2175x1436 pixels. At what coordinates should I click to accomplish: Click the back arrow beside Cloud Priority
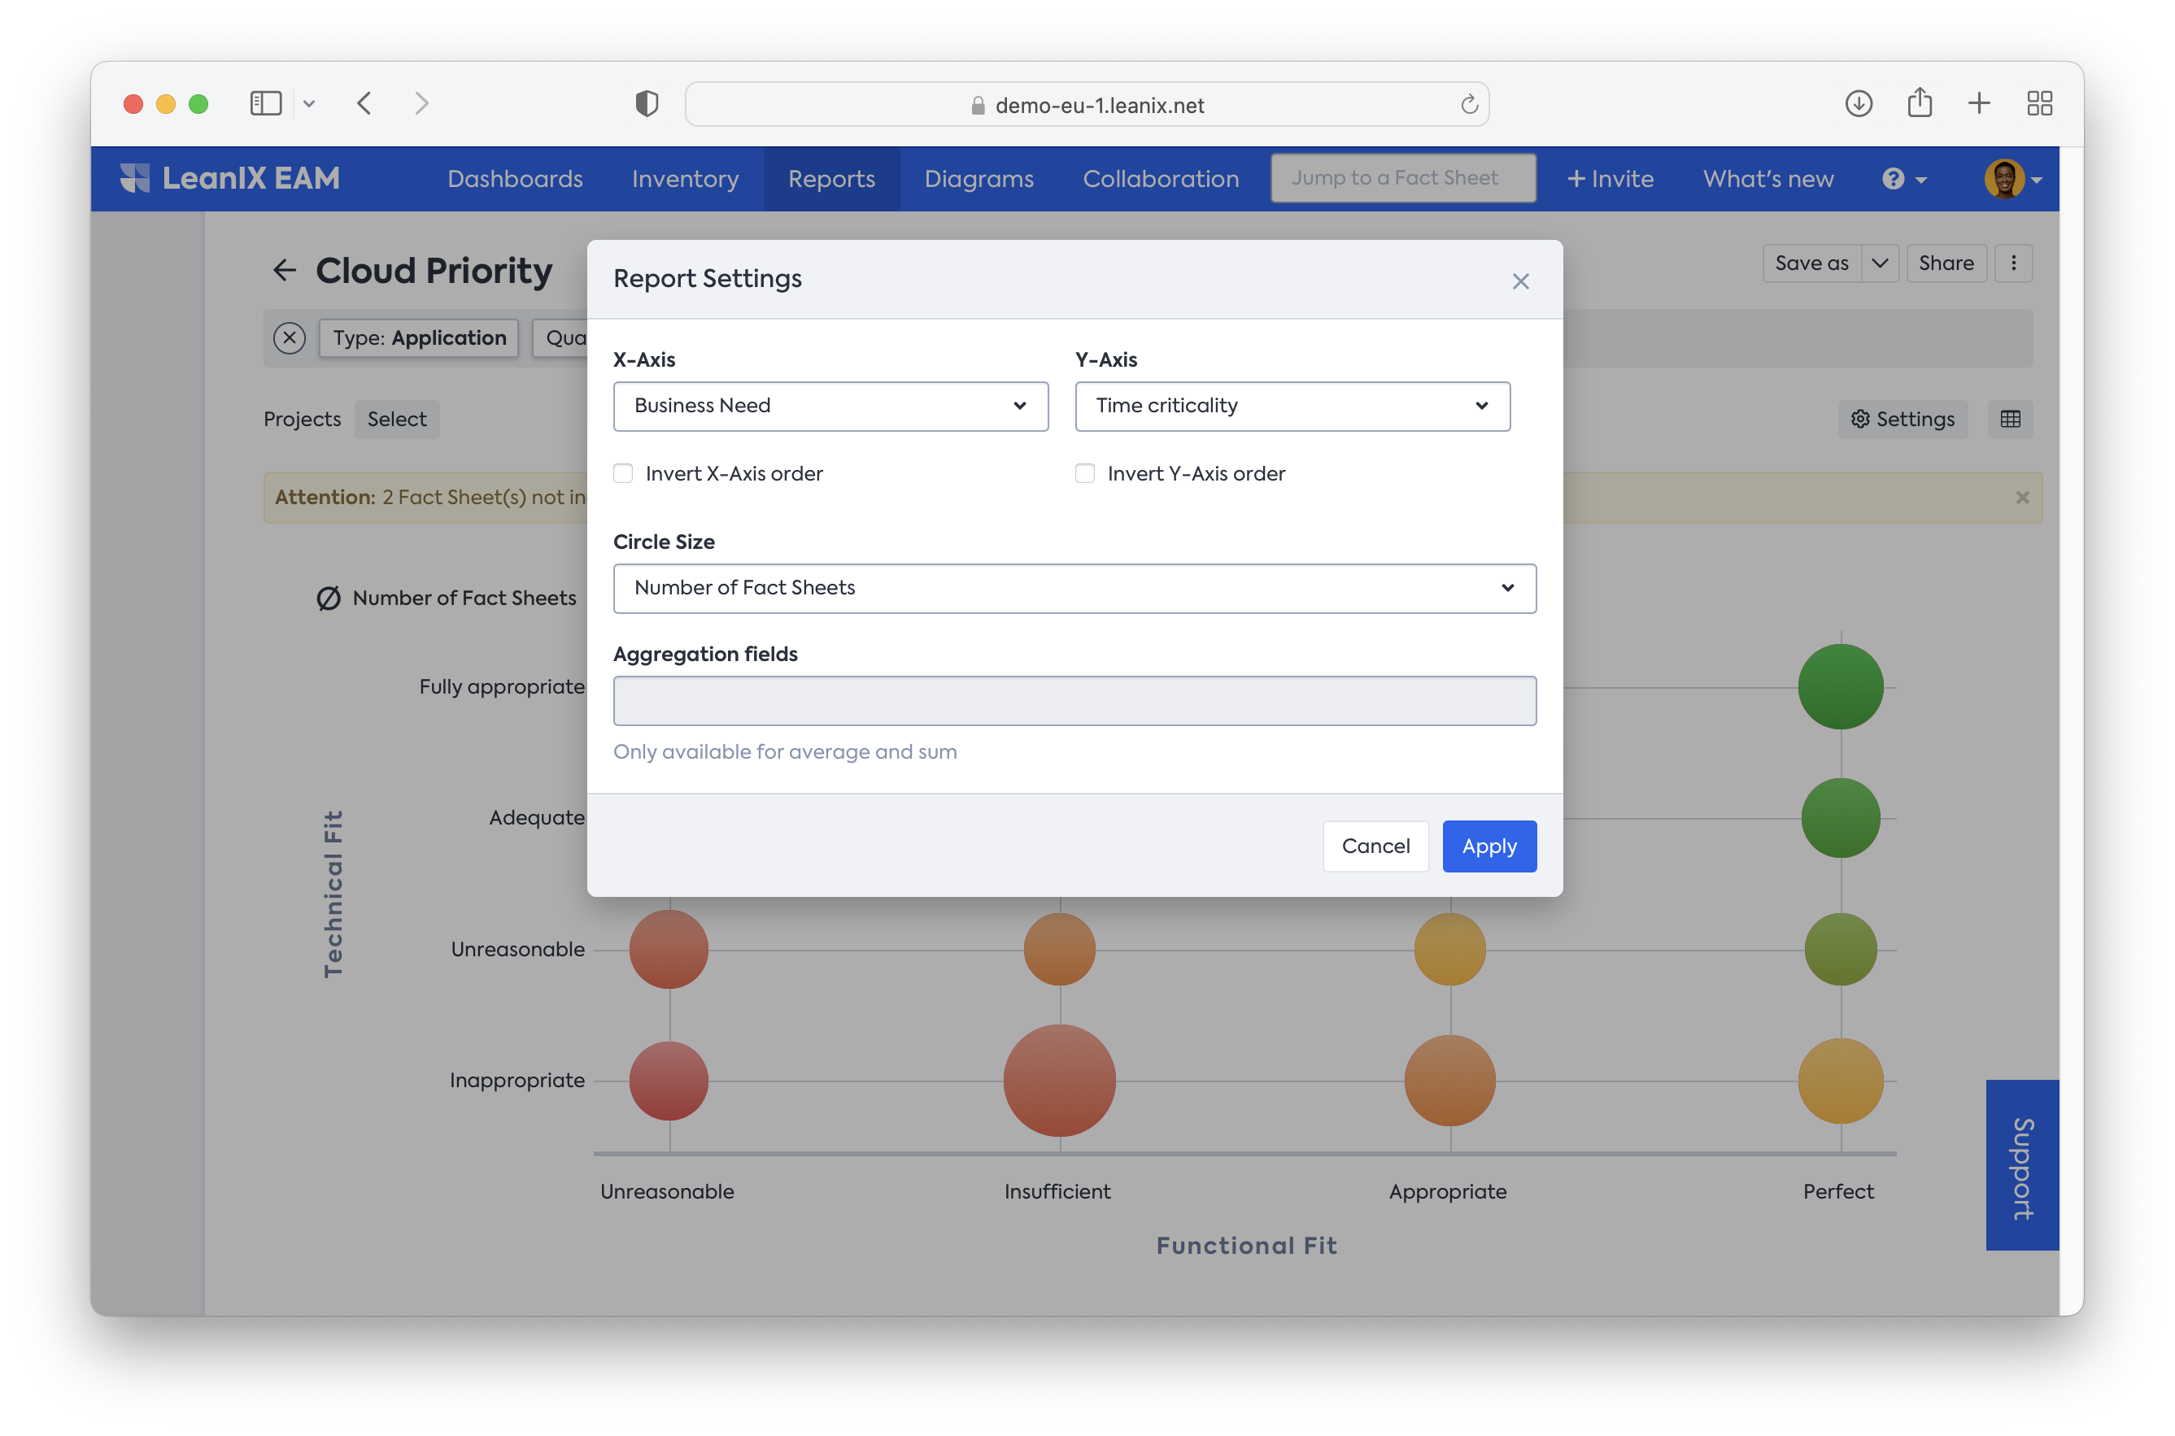click(x=285, y=270)
